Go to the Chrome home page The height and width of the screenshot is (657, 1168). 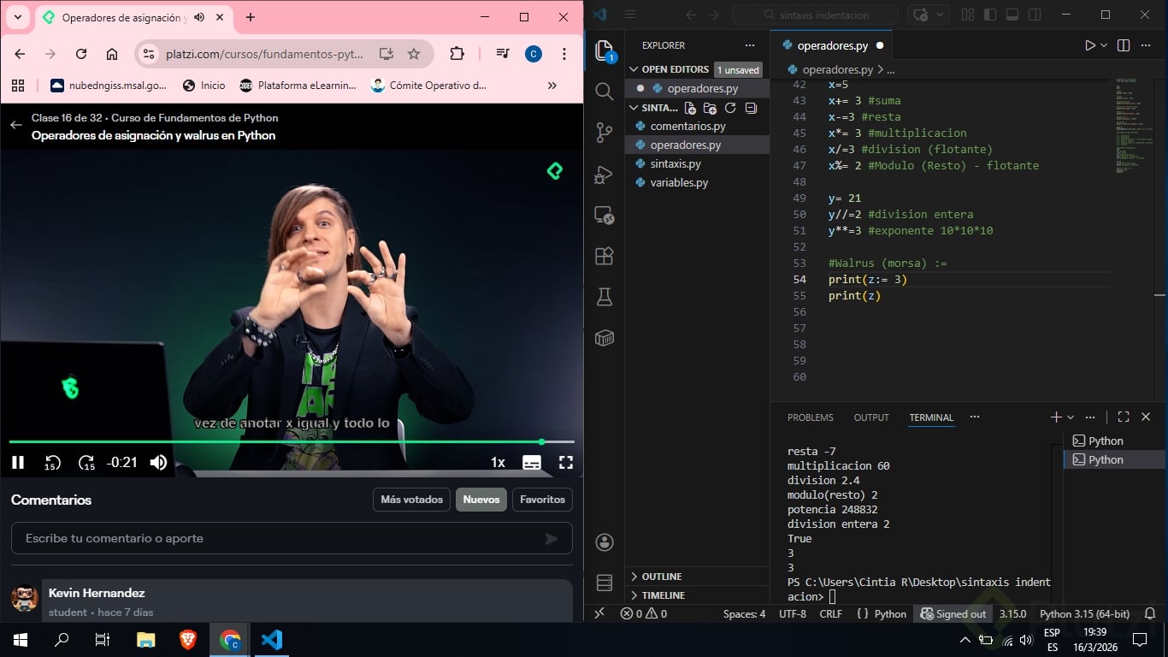[112, 54]
